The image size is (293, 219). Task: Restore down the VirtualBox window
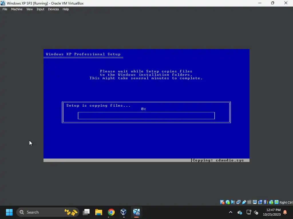273,3
